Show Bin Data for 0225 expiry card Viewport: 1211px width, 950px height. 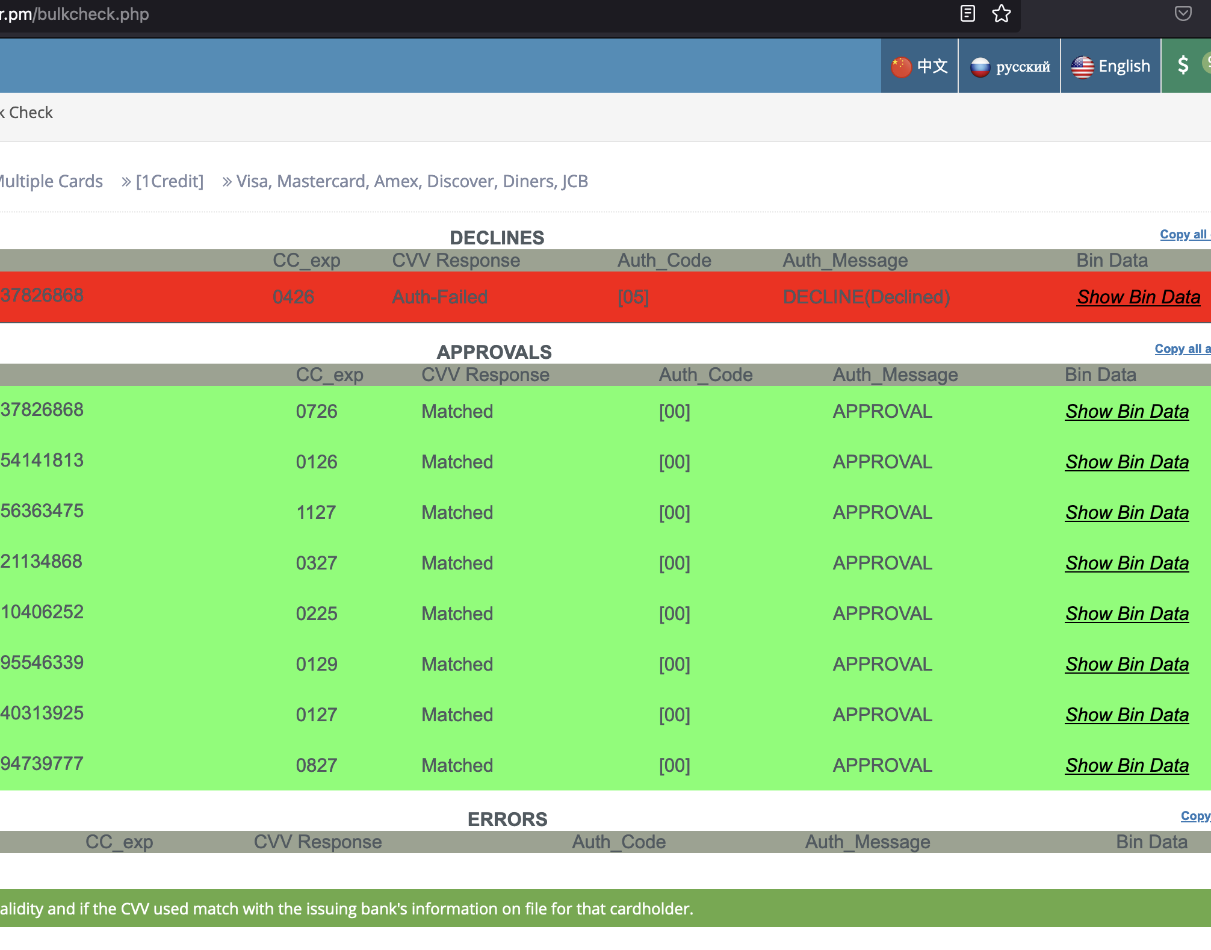(1127, 614)
